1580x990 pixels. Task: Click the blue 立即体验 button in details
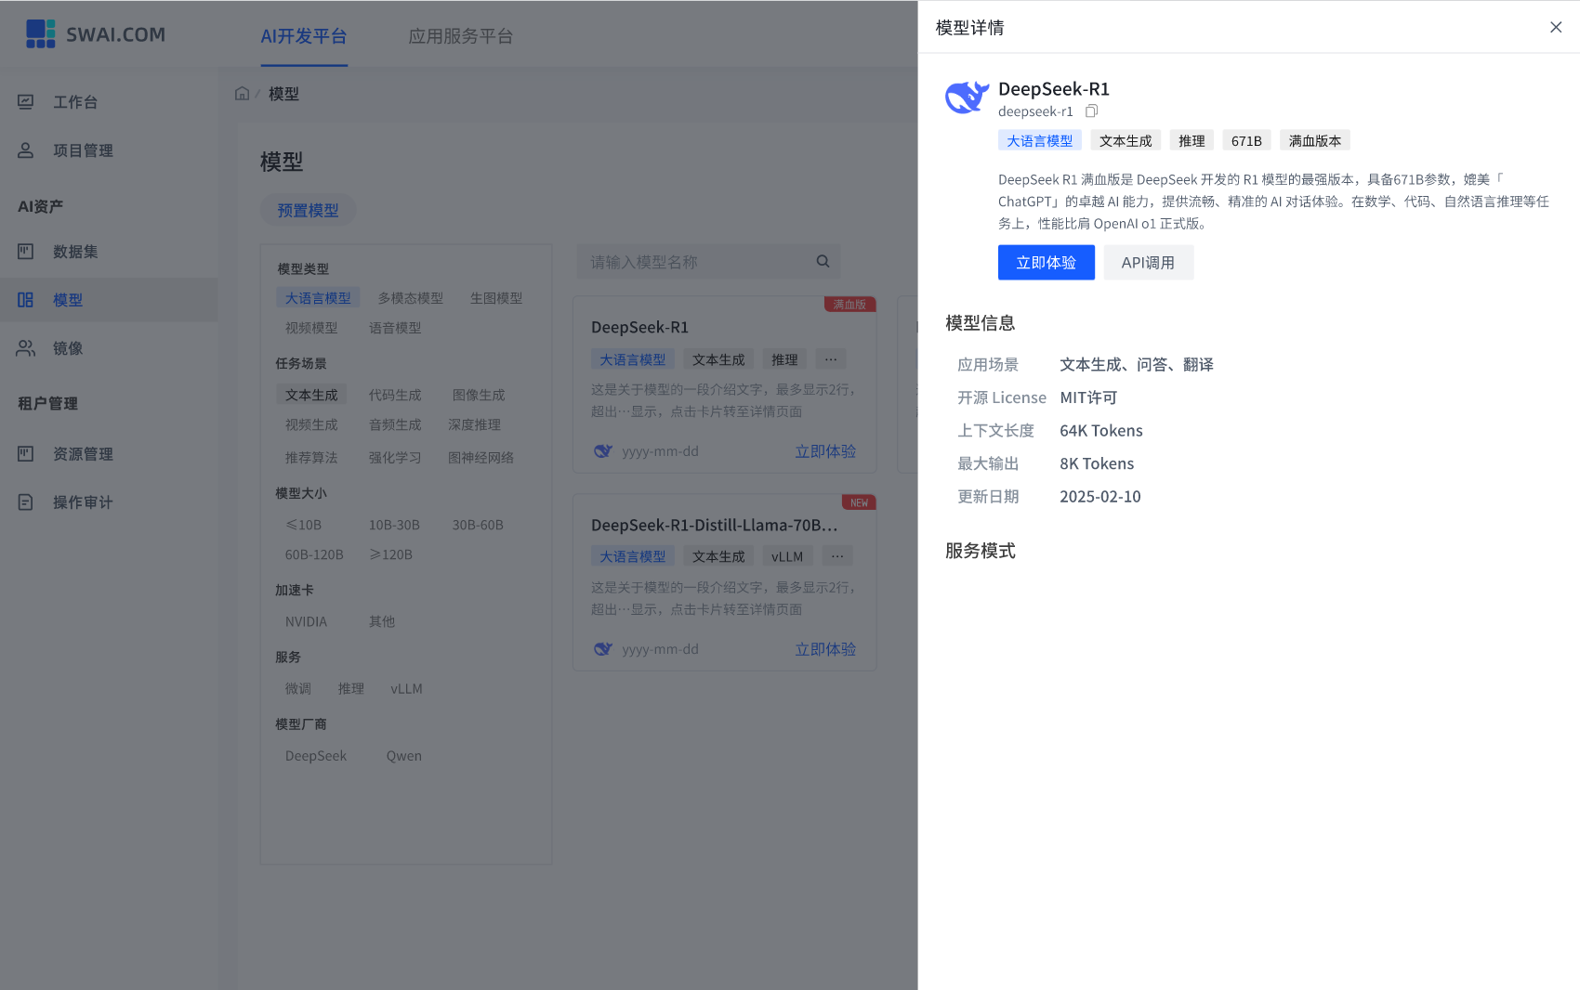[x=1047, y=263]
